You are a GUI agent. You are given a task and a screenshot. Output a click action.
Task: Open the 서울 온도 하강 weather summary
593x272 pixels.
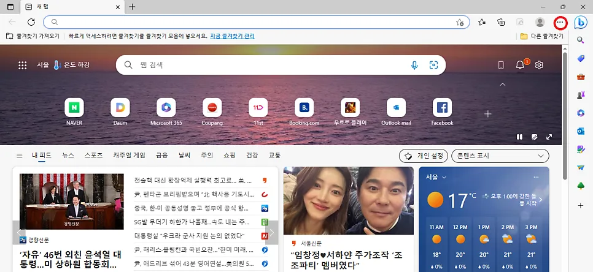(63, 65)
